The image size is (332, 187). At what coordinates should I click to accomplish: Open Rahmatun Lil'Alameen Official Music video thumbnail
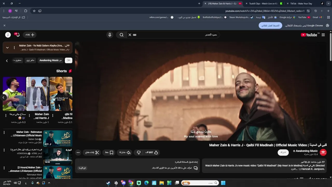pyautogui.click(x=58, y=138)
